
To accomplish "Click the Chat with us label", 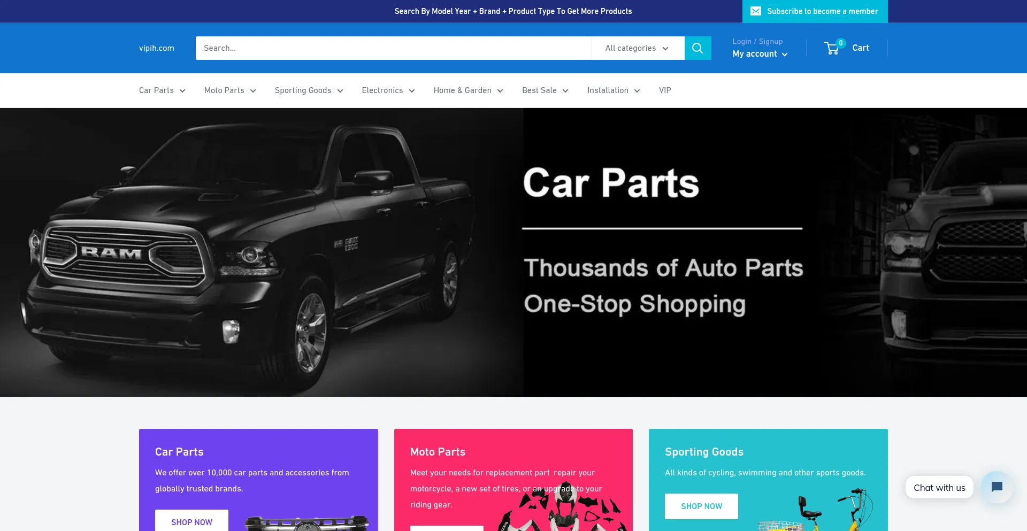I will 939,487.
